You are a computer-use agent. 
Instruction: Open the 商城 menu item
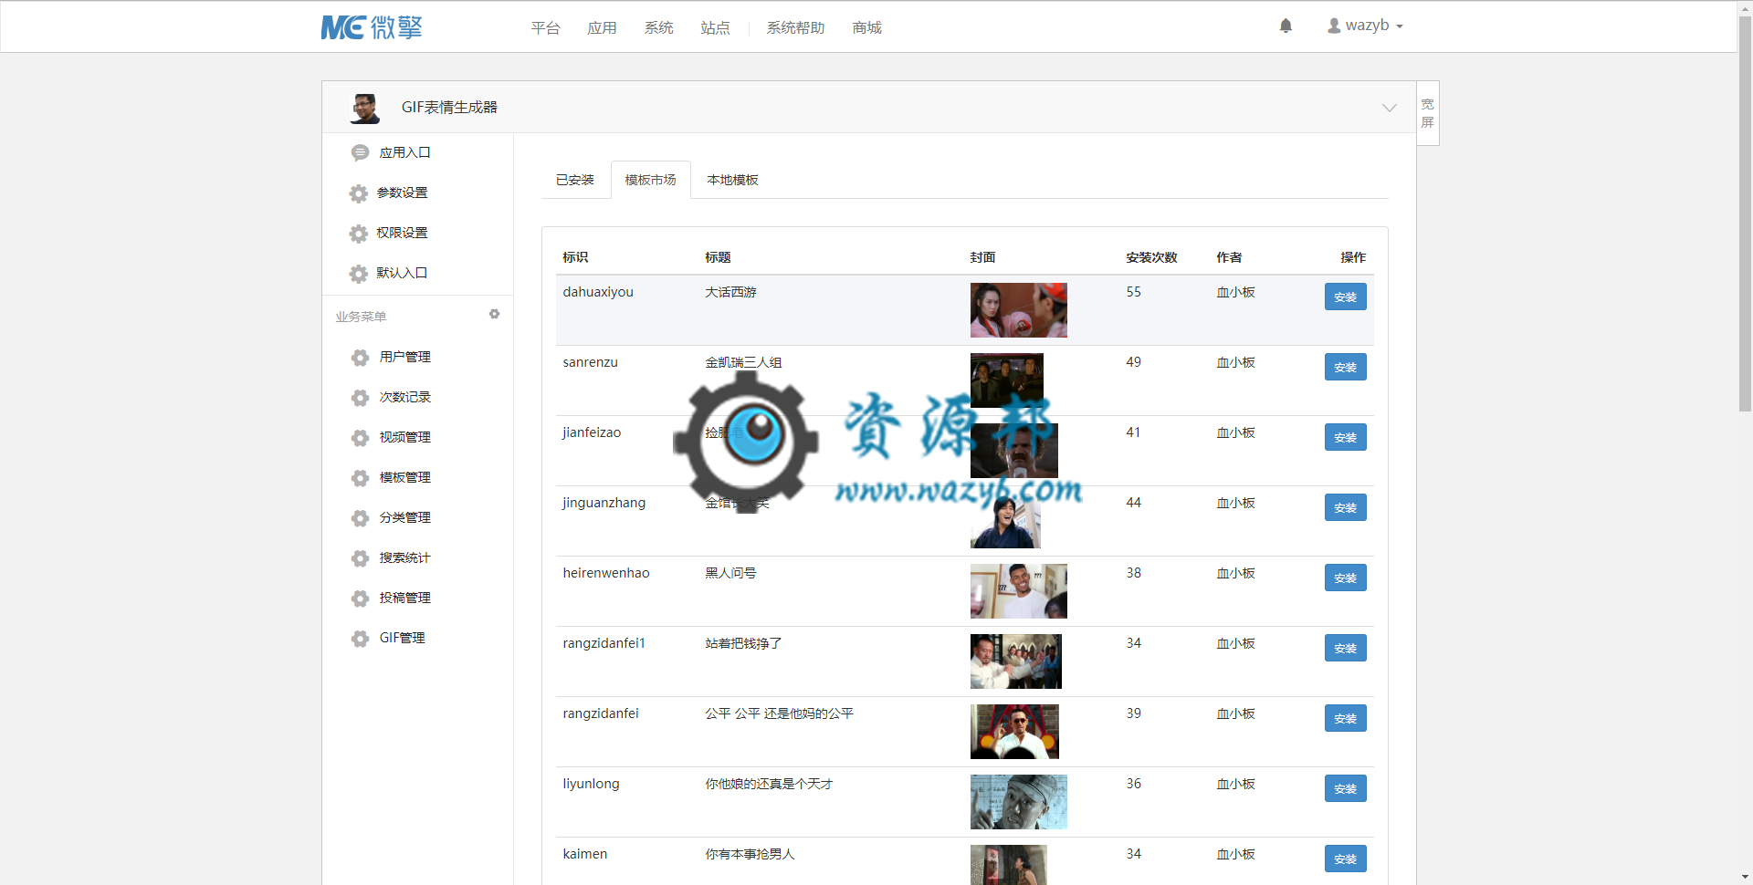pos(866,28)
